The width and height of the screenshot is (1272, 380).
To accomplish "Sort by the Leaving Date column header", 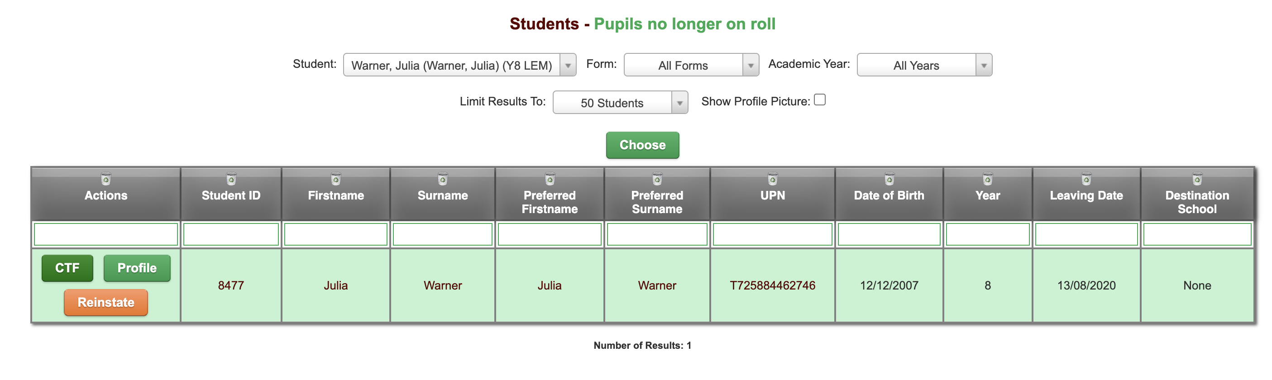I will (1086, 196).
